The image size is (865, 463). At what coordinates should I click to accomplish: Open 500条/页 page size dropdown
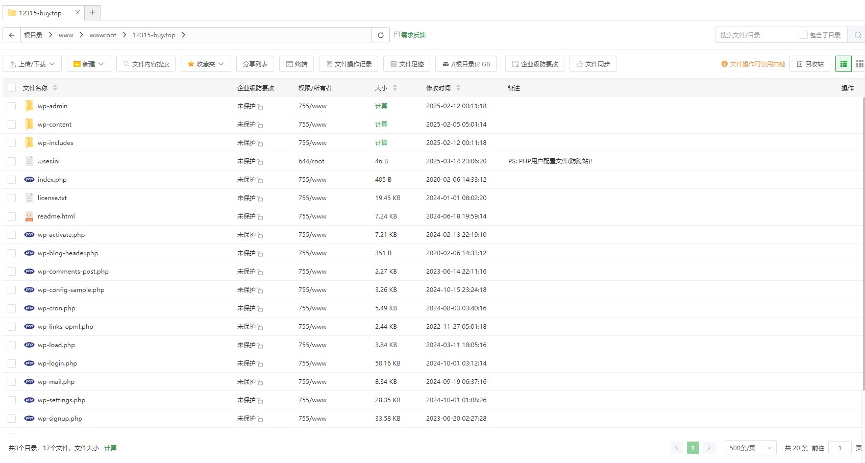point(751,448)
